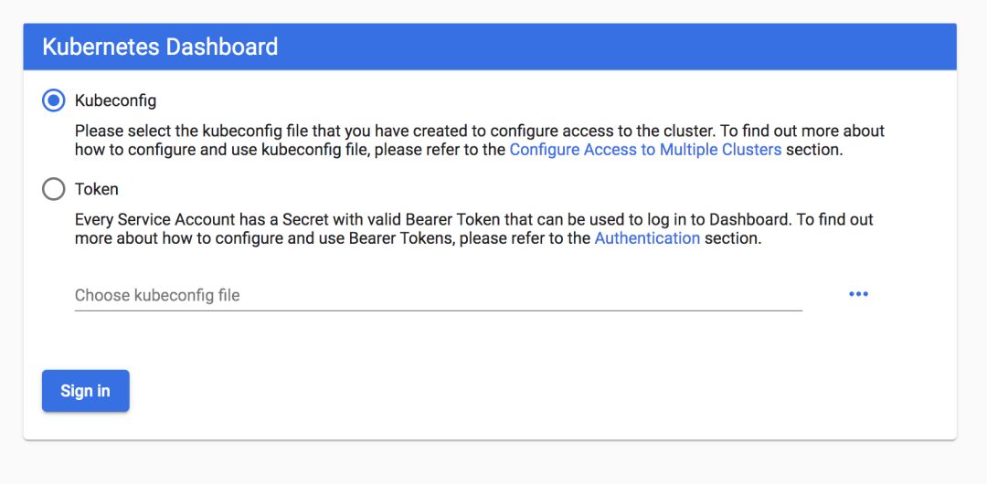Click the Kubernetes Dashboard header title
Viewport: 987px width, 484px height.
click(x=160, y=47)
